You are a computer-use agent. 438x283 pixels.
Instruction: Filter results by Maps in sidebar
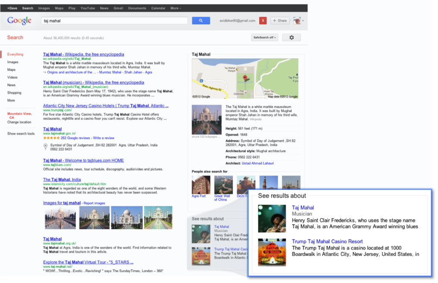[x=12, y=70]
